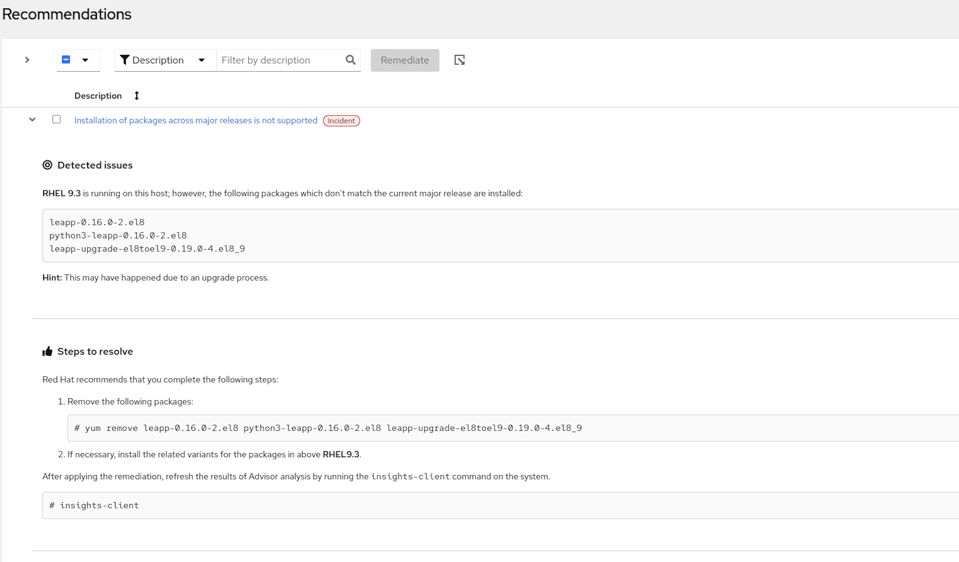Open bulk select dropdown arrow
Image resolution: width=959 pixels, height=562 pixels.
tap(85, 60)
